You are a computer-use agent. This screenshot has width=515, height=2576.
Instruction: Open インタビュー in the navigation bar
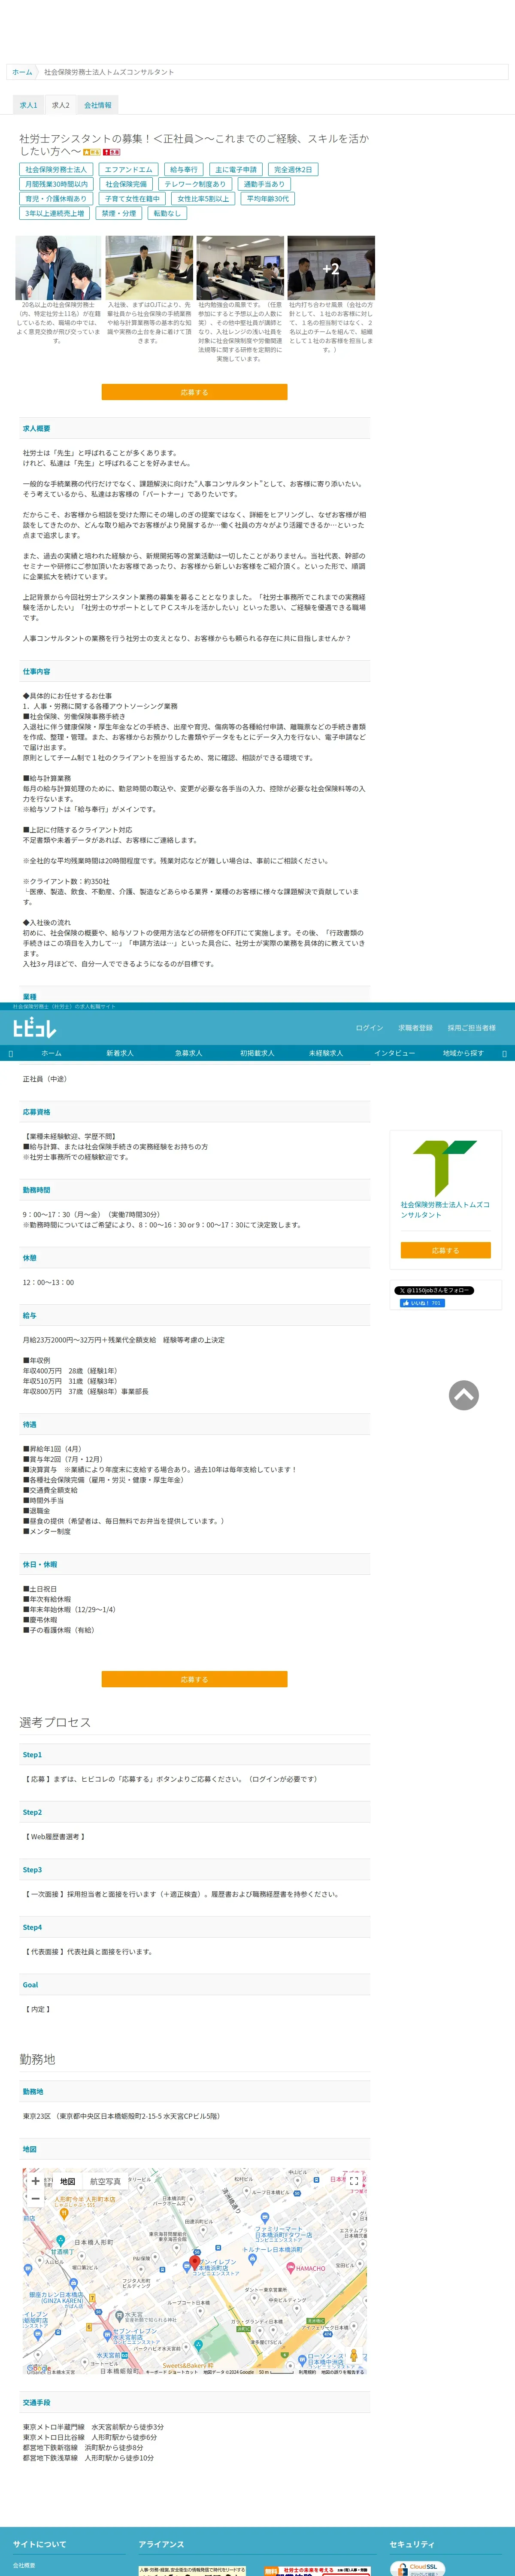(394, 1053)
